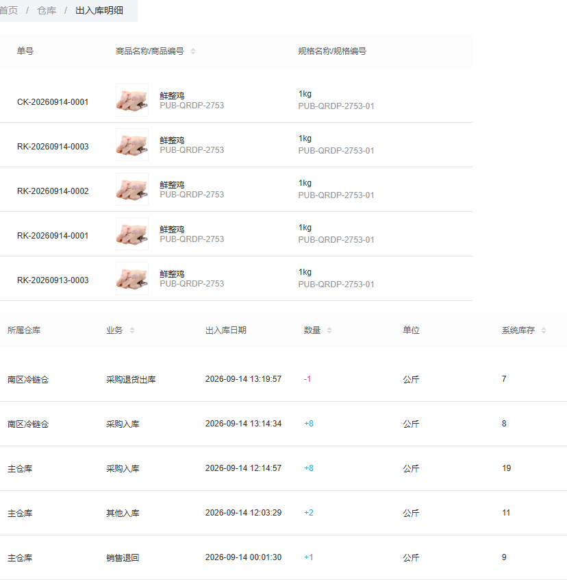Select 采购退货出库 business type cell
567x580 pixels.
click(x=131, y=380)
